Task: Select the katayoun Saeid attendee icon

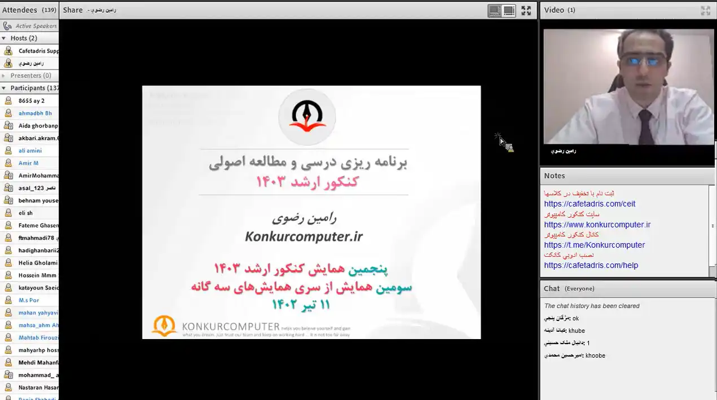Action: pos(8,288)
